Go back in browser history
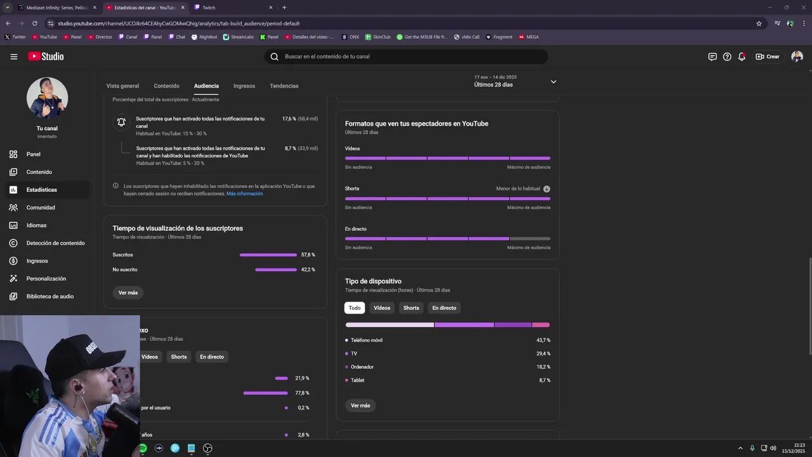This screenshot has width=812, height=457. (8, 23)
